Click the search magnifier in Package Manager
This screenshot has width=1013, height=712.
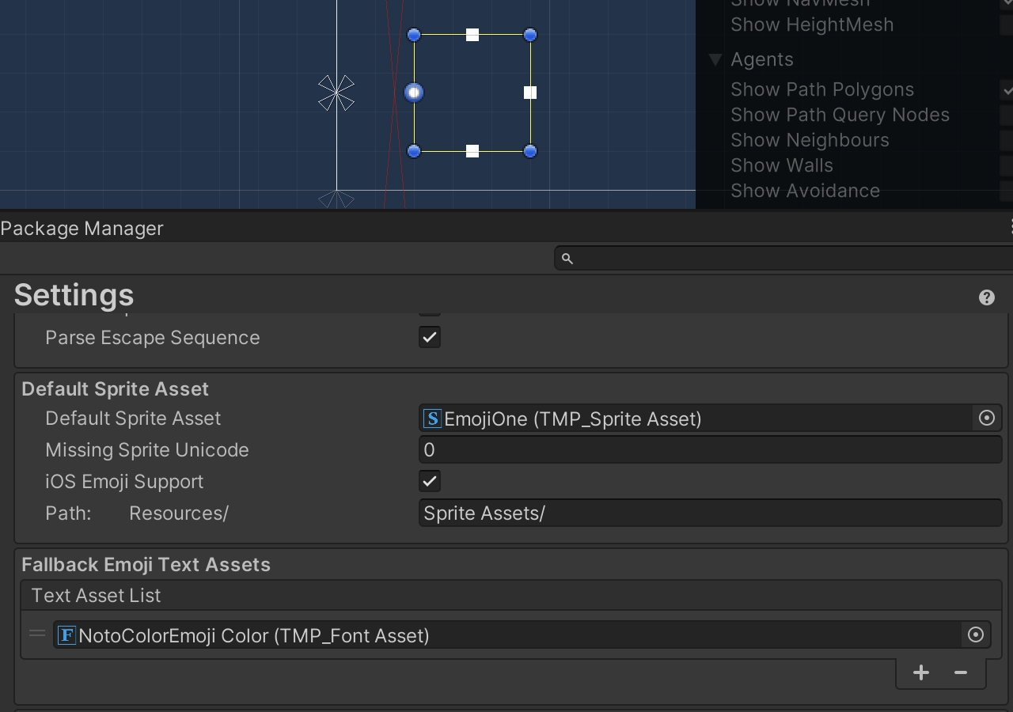[567, 258]
